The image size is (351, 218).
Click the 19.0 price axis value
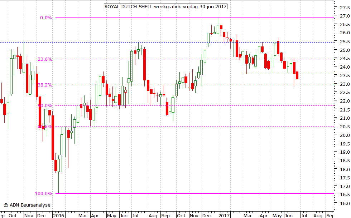click(345, 152)
